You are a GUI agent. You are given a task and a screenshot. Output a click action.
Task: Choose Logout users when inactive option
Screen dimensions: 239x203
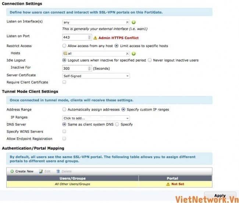coord(64,60)
